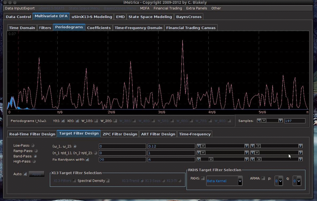Click left arrow of ω_2 scrollbar
This screenshot has width=317, height=201.
point(253,146)
